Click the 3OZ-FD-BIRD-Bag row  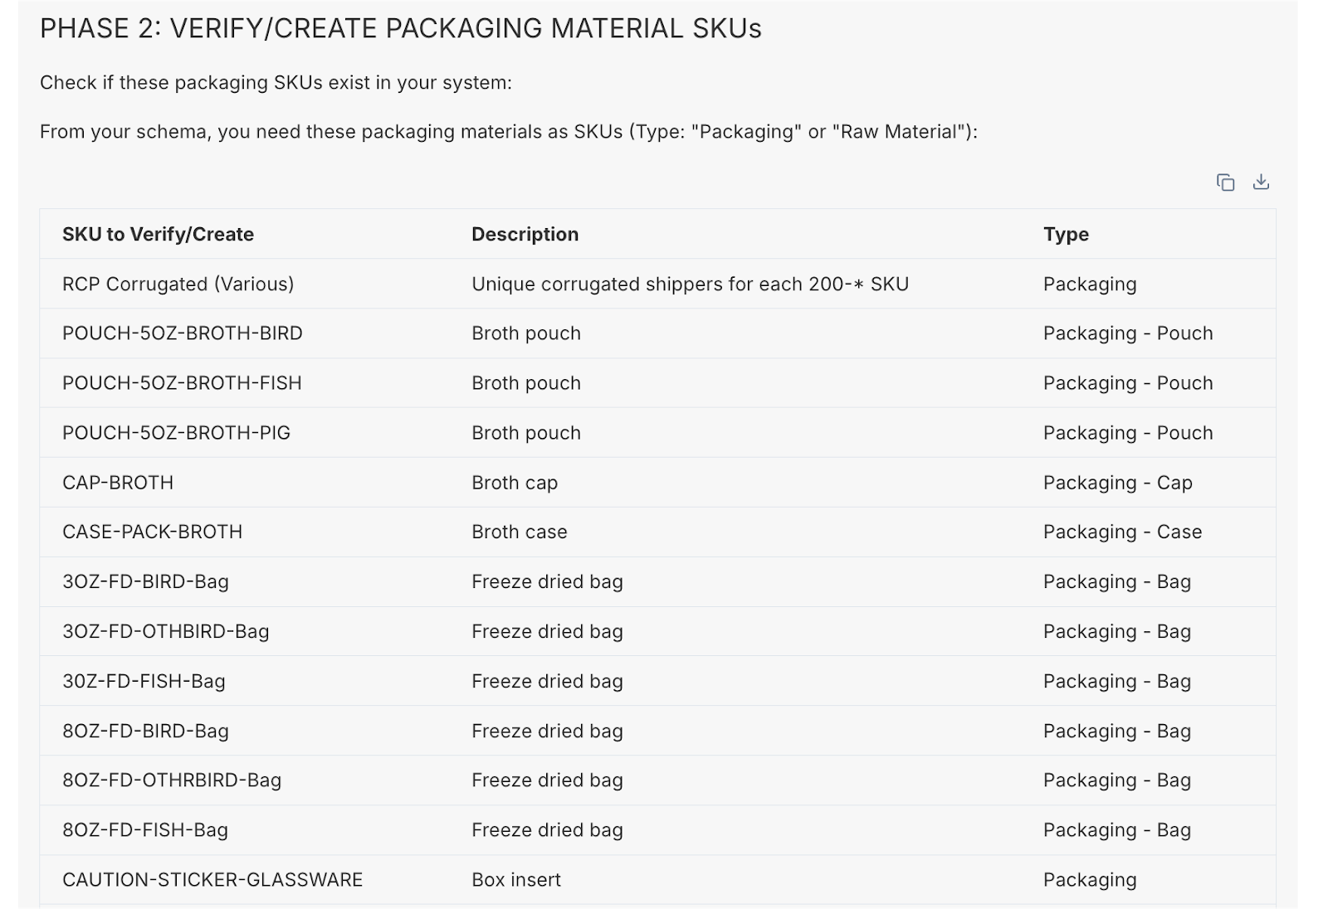(147, 581)
